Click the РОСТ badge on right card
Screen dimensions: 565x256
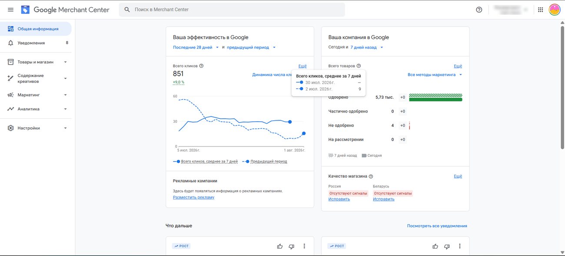click(x=337, y=246)
